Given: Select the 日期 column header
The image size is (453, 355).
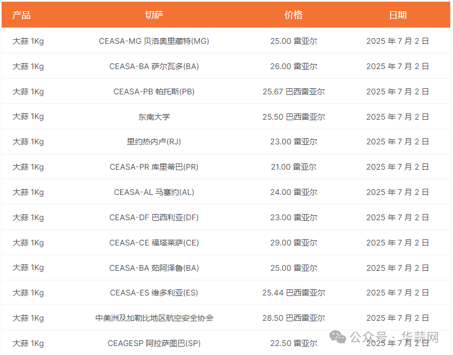Looking at the screenshot, I should pos(397,15).
